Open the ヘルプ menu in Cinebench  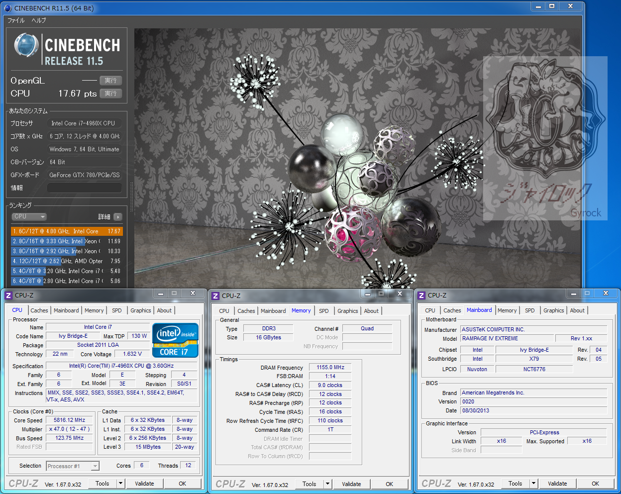(39, 20)
